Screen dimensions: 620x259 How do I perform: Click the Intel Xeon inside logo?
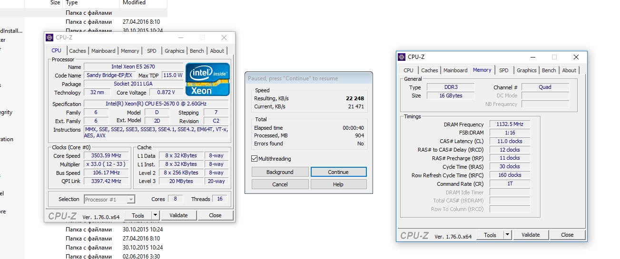pos(207,79)
